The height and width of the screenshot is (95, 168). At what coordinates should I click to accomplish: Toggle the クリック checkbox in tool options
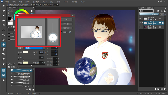tap(9, 33)
